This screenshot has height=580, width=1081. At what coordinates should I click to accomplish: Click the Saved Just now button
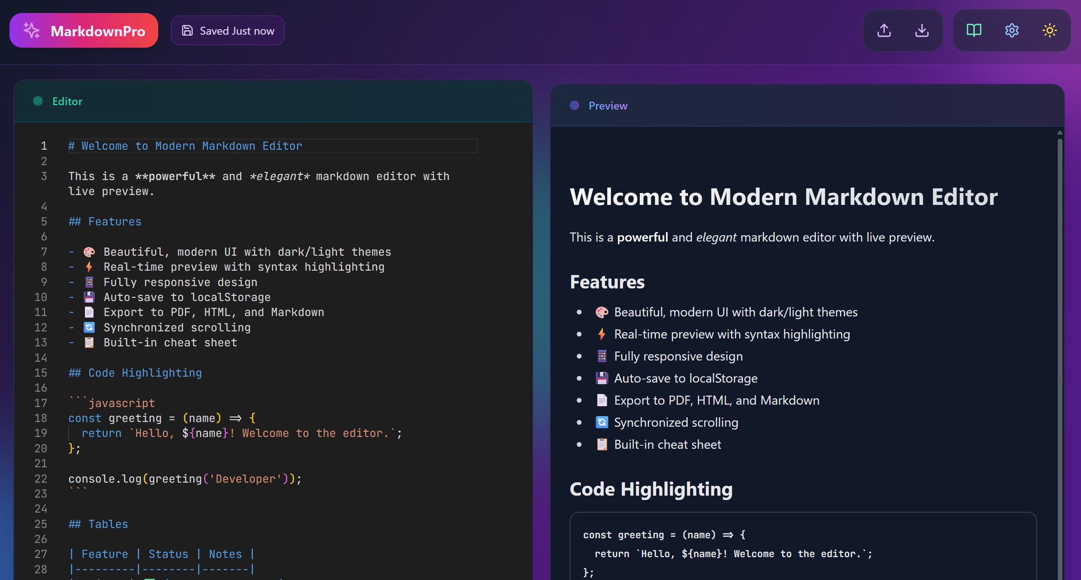tap(228, 30)
